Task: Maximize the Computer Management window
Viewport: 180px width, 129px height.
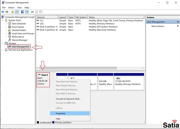Action: pyautogui.click(x=167, y=3)
